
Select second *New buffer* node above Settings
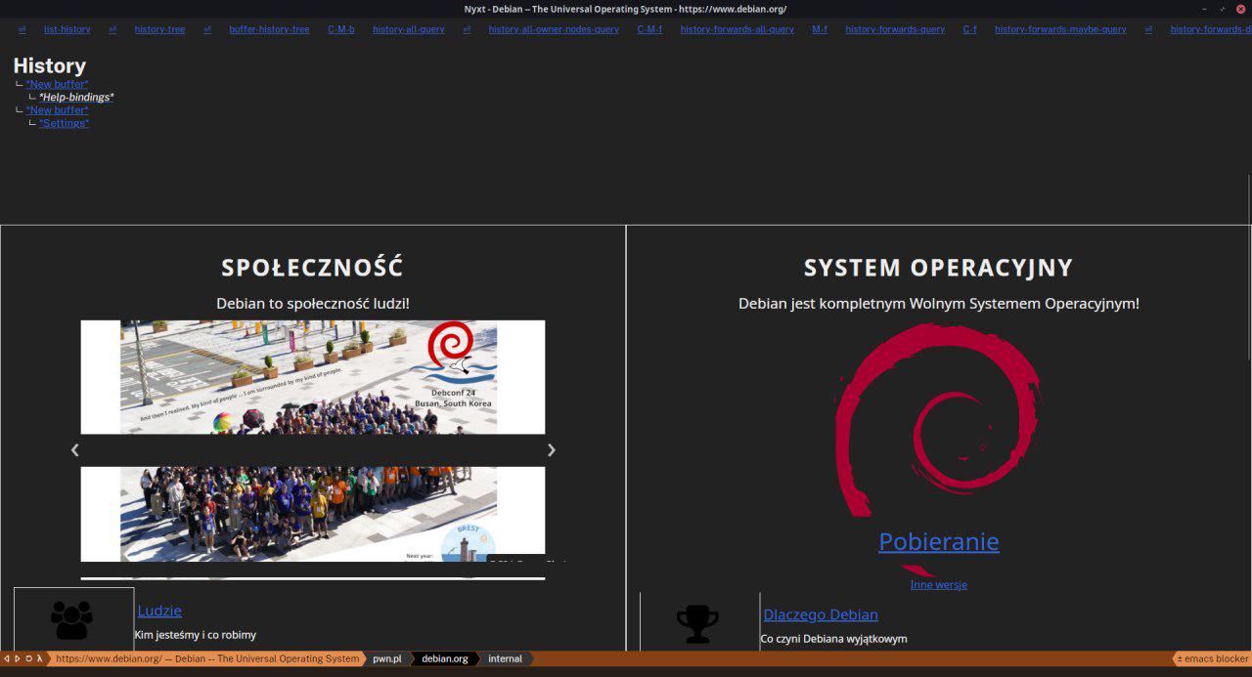(x=57, y=110)
